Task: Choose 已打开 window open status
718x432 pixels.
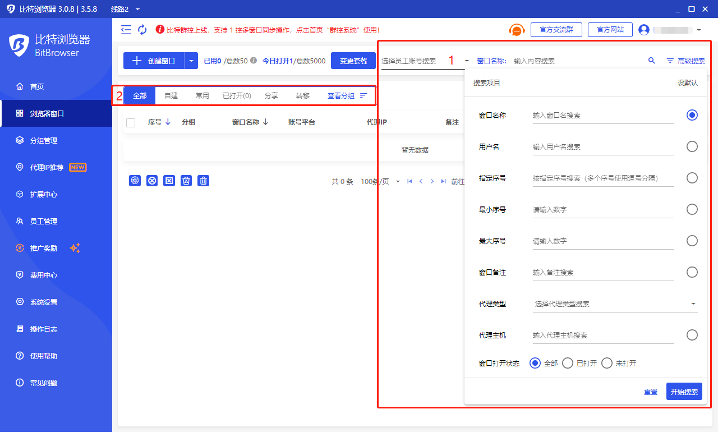Action: click(568, 363)
